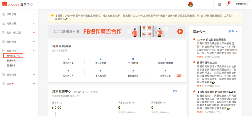Click 更多 in the 蝦皮公告 panel

tap(233, 31)
